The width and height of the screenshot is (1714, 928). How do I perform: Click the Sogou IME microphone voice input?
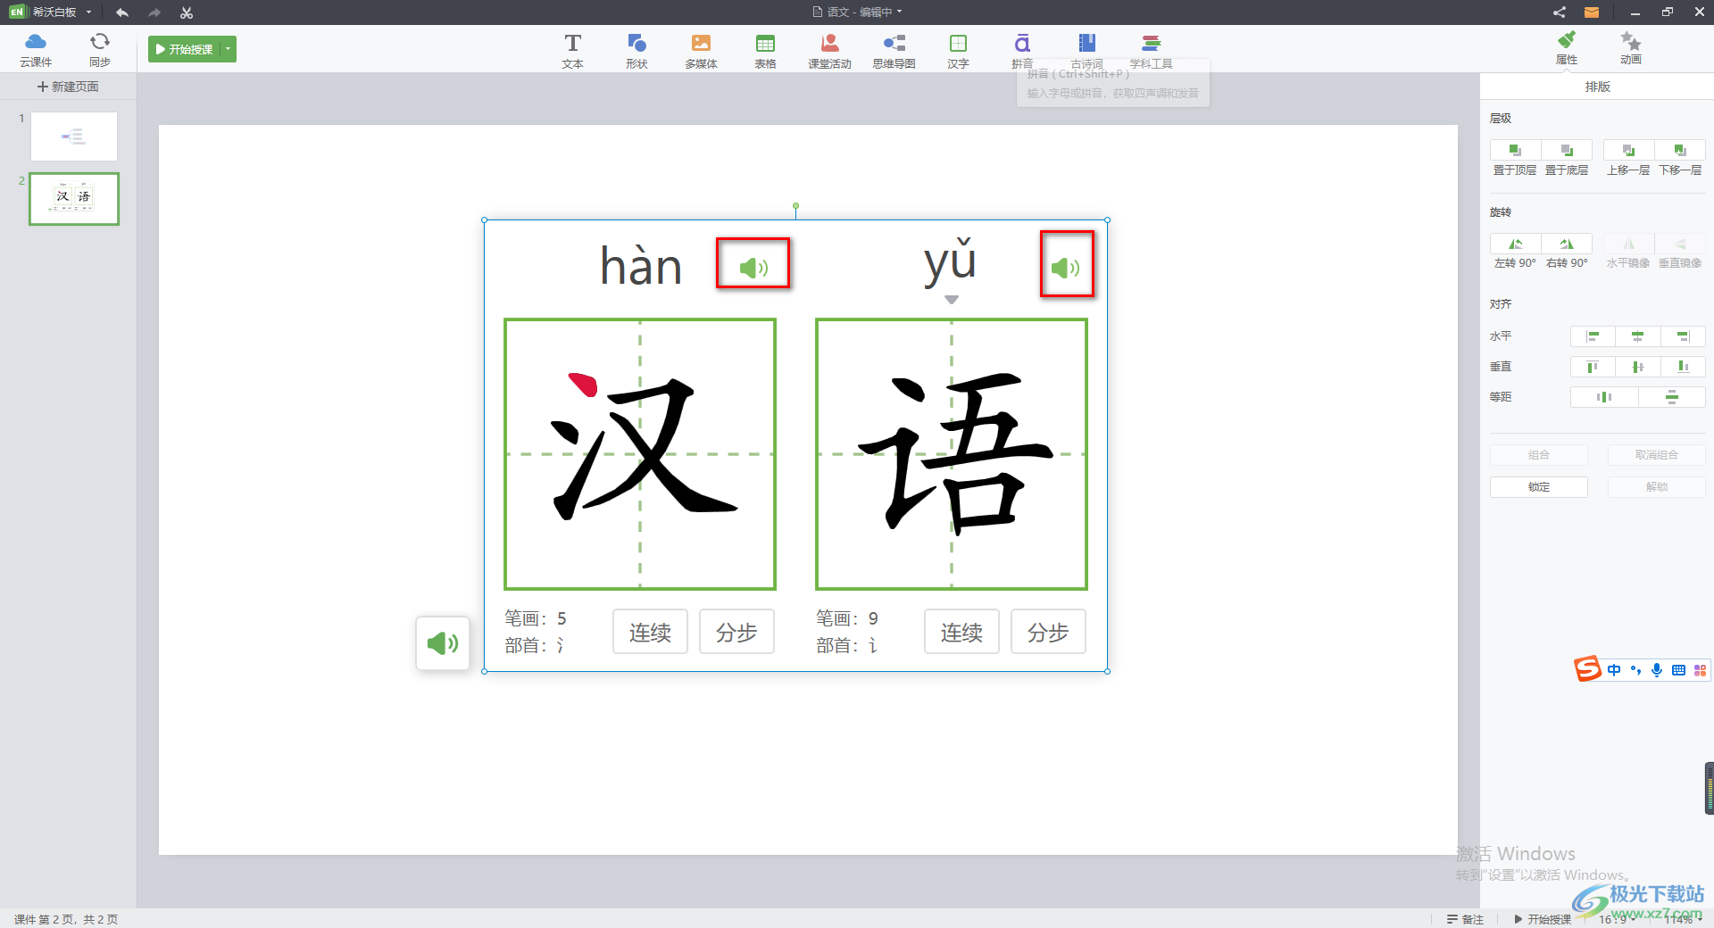click(1657, 670)
